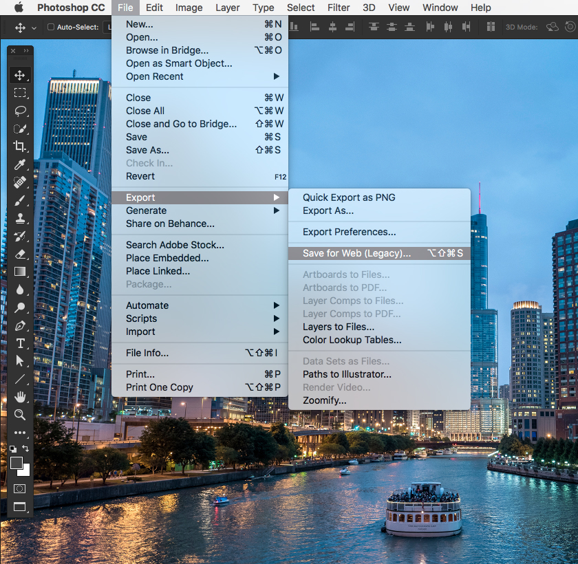Open the Move tool preset dropdown arrow
This screenshot has width=578, height=564.
34,28
